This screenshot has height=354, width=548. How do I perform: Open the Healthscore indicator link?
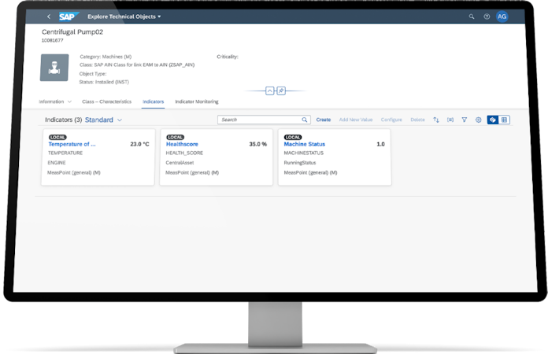[x=182, y=144]
